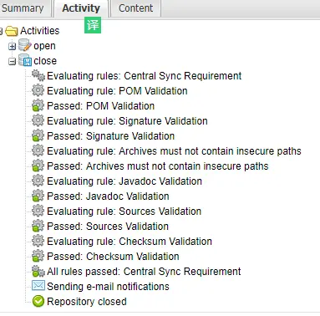Click gear icon for Passed: Sources Validation
Viewport: 320px width, 316px height.
pos(38,227)
